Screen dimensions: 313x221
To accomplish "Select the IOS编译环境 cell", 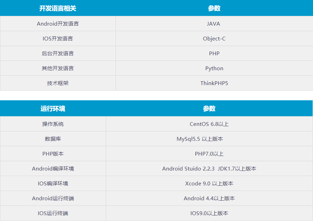I will [53, 183].
